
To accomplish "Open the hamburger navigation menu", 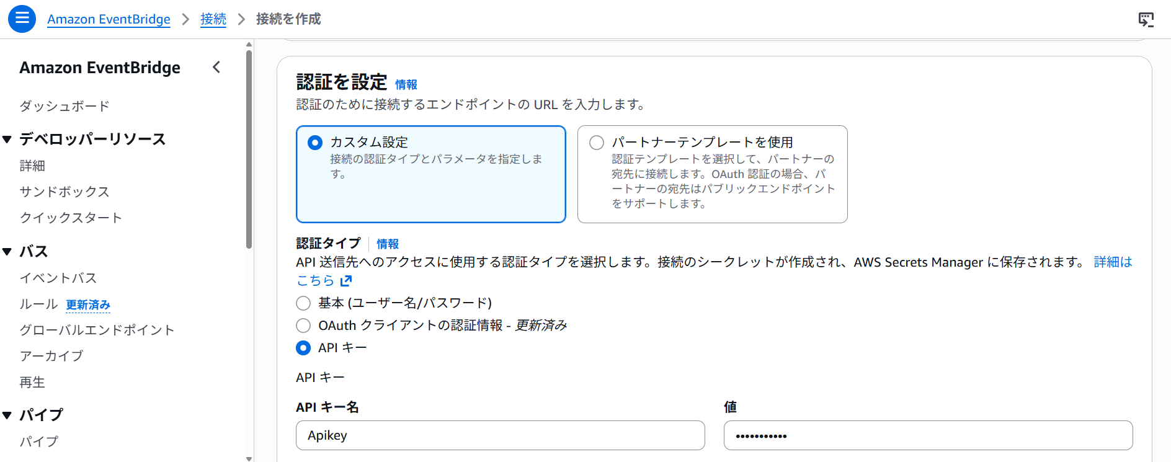I will point(22,19).
